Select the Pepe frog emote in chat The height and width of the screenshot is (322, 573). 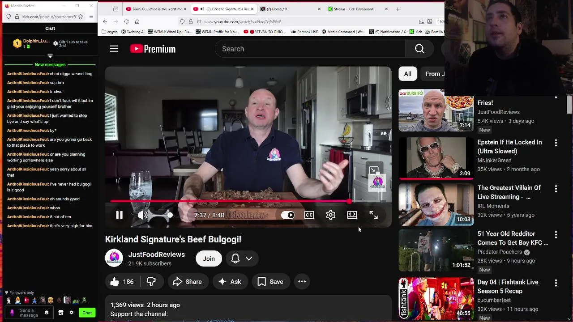tap(76, 301)
